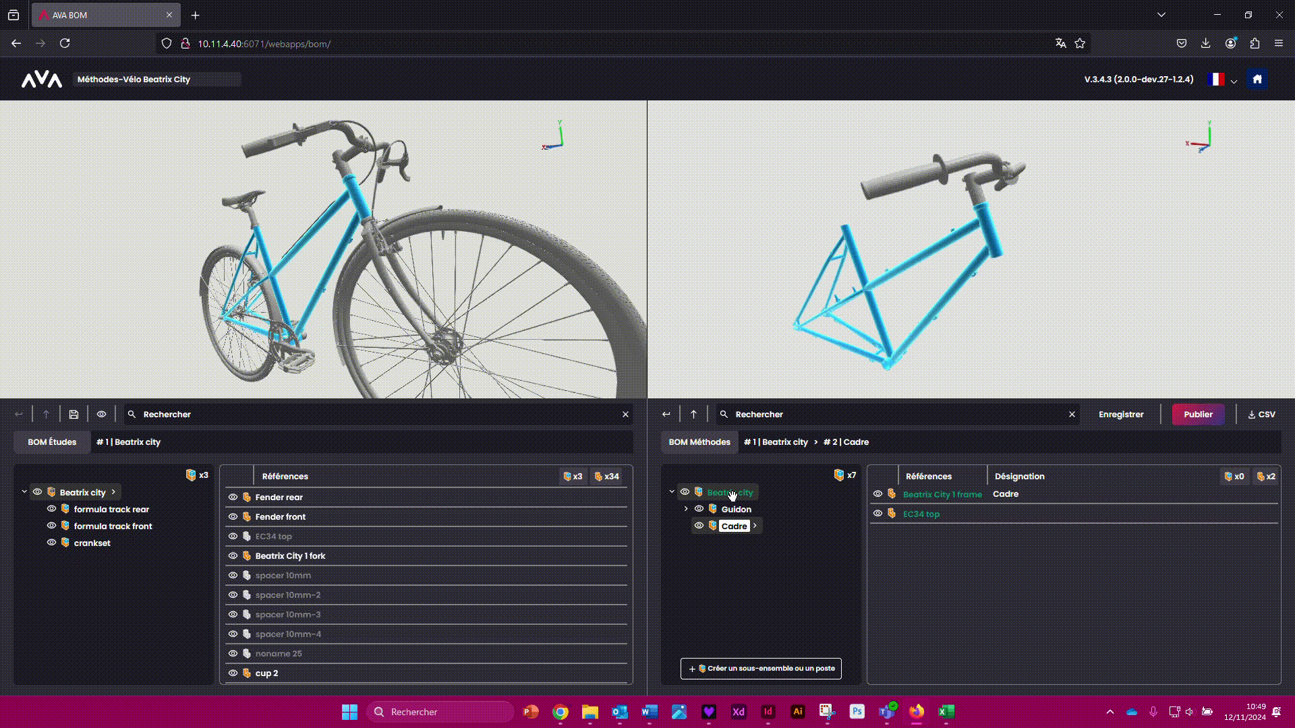Download the CSV export
This screenshot has height=728, width=1295.
click(x=1261, y=415)
